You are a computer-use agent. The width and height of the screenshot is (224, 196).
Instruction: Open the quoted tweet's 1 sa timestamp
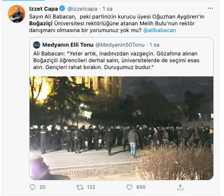coord(154,45)
